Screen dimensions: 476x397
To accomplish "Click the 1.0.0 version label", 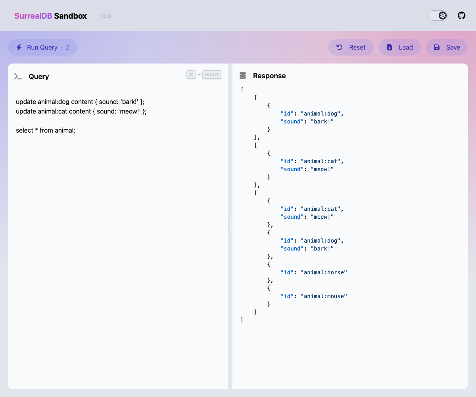I will 105,16.
